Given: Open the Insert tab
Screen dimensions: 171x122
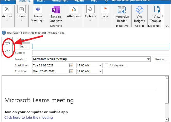Looking at the screenshot, I should click(x=41, y=1).
